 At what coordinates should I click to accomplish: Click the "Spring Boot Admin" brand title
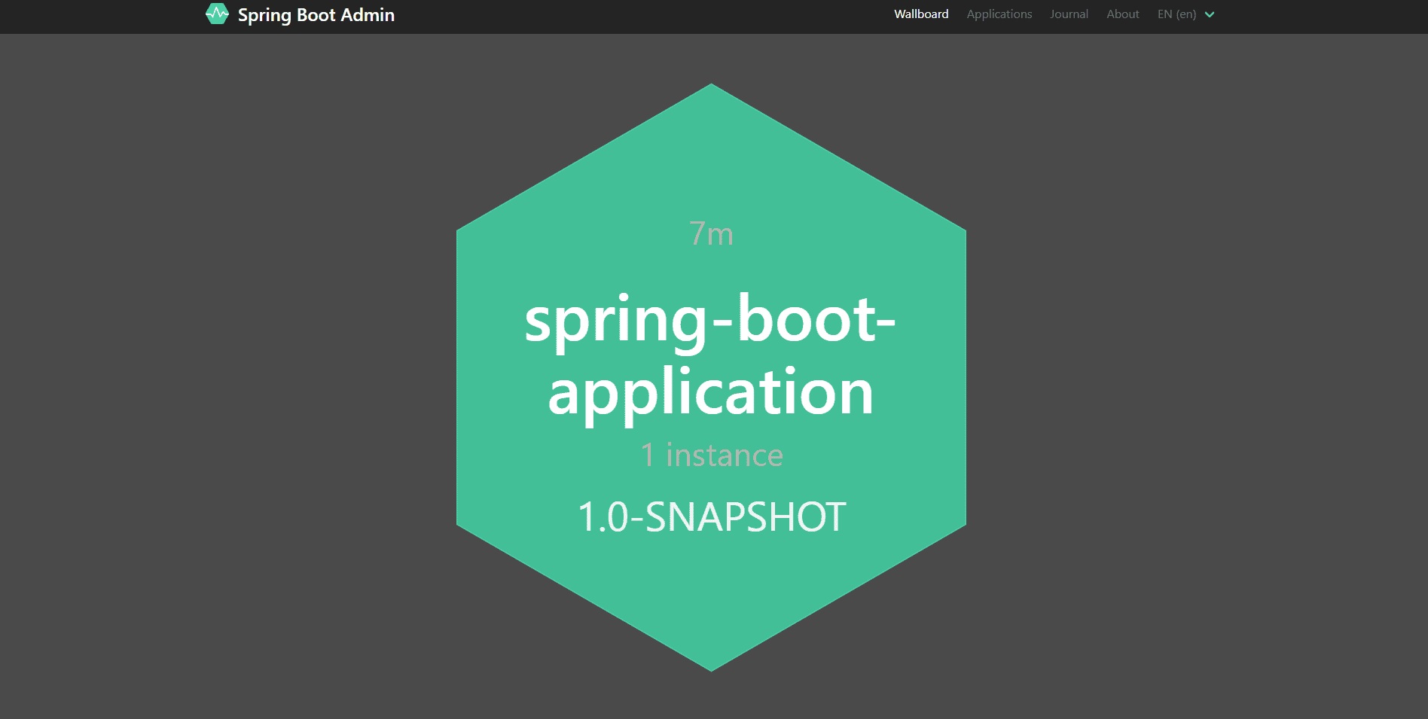point(316,15)
